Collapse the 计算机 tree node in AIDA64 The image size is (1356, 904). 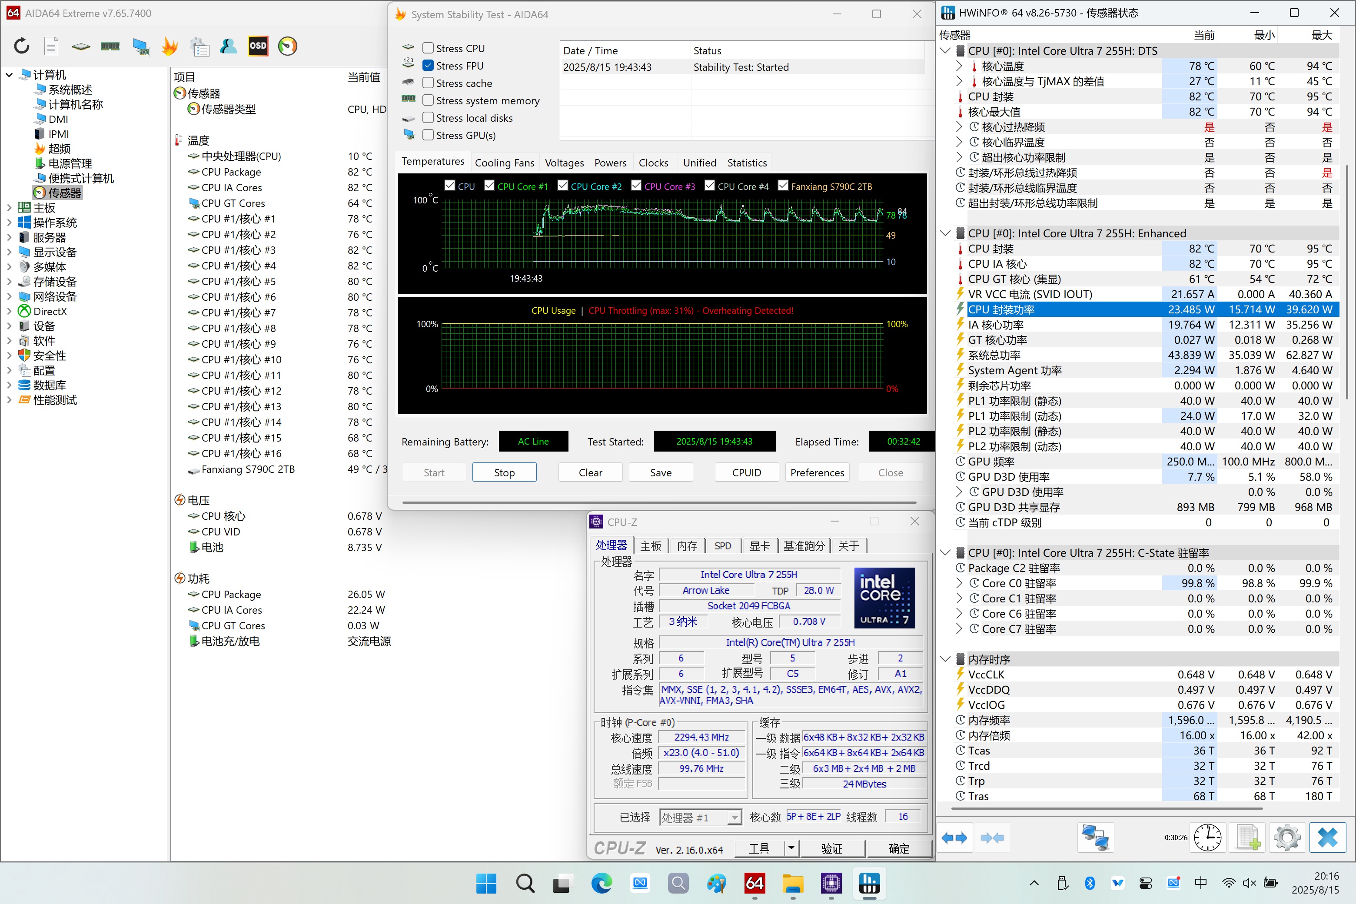click(9, 74)
